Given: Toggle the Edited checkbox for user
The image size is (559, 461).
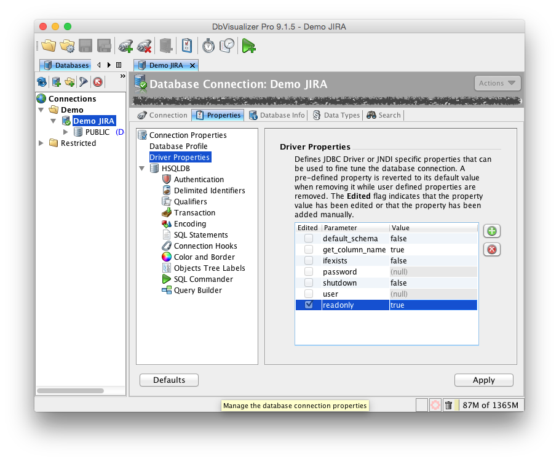Looking at the screenshot, I should pos(309,294).
